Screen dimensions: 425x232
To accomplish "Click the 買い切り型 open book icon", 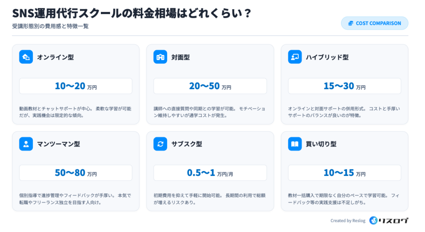I will [x=295, y=144].
